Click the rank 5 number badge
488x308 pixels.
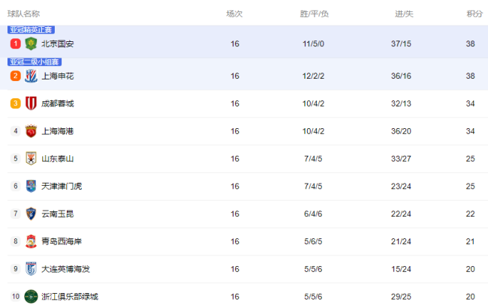pyautogui.click(x=16, y=159)
